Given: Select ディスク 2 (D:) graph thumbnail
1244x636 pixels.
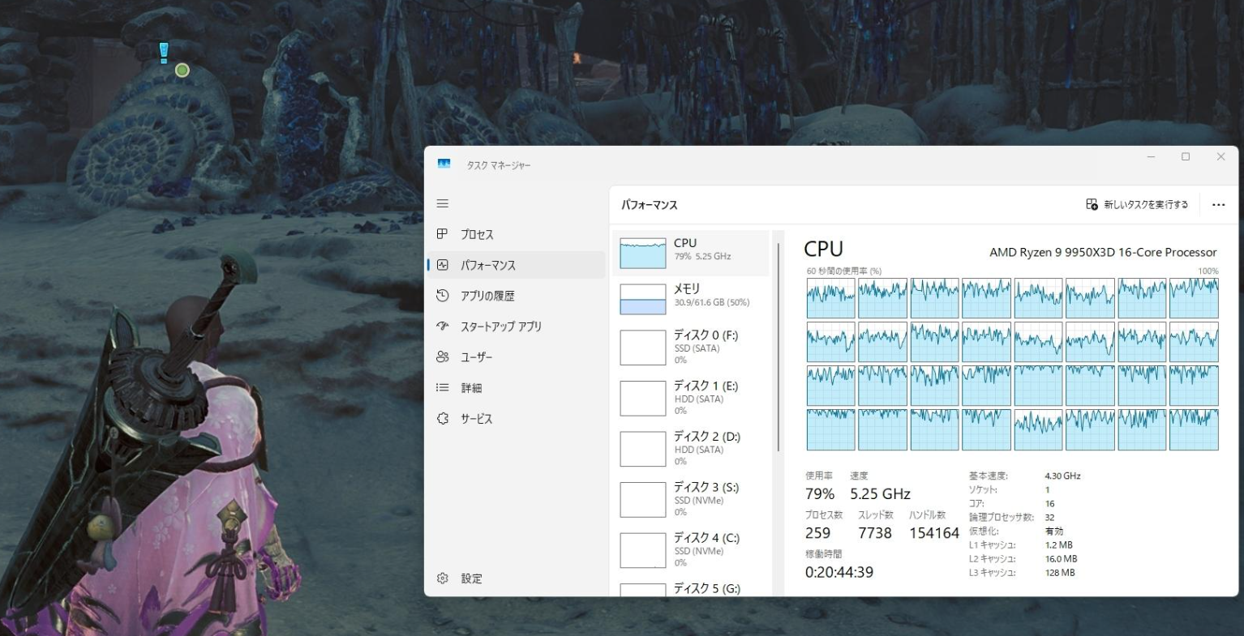Looking at the screenshot, I should (643, 449).
